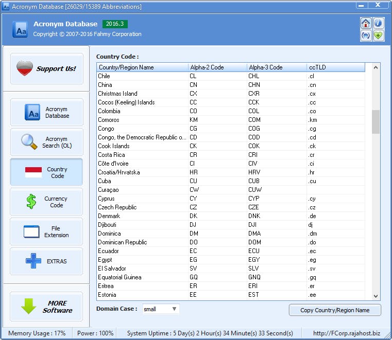
Task: Open Acronym Search (OL)
Action: (46, 142)
